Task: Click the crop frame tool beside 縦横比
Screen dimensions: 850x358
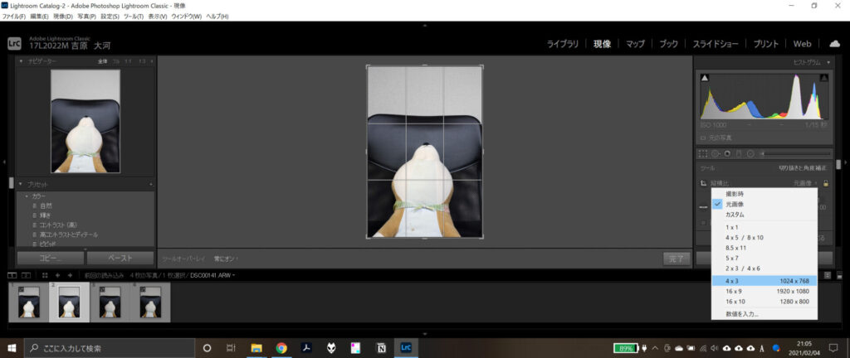Action: point(703,183)
